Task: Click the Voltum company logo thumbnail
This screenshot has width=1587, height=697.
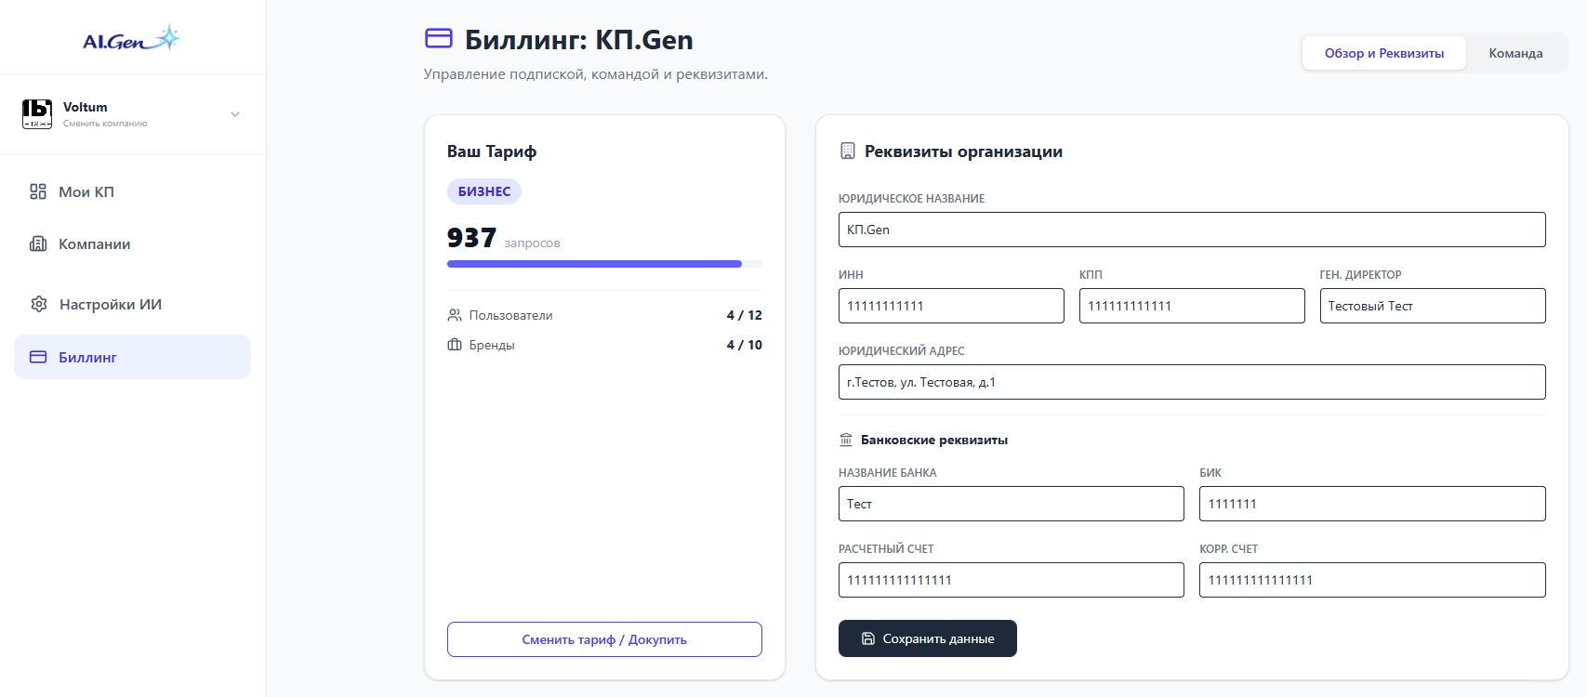Action: coord(37,113)
